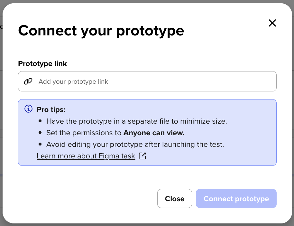Dismiss the dialog with the X icon
This screenshot has width=294, height=226.
272,23
